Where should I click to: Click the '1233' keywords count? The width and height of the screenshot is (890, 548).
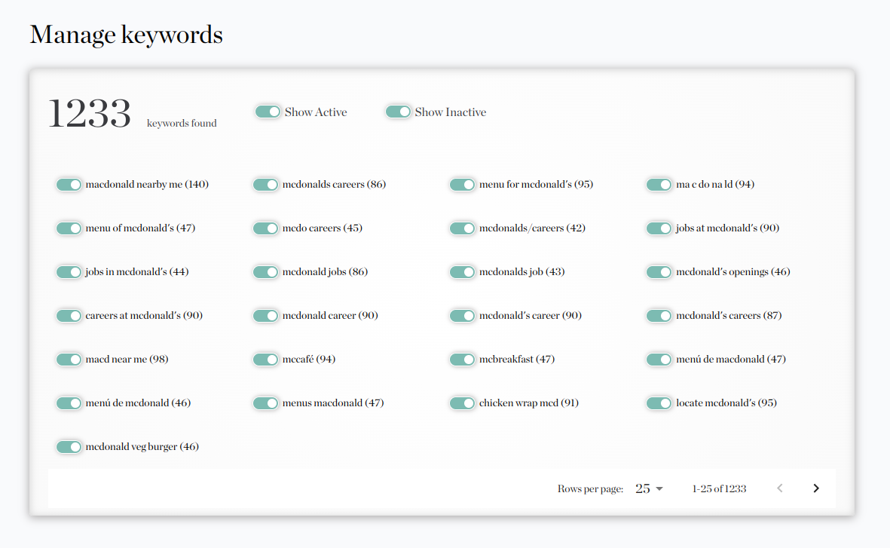90,113
